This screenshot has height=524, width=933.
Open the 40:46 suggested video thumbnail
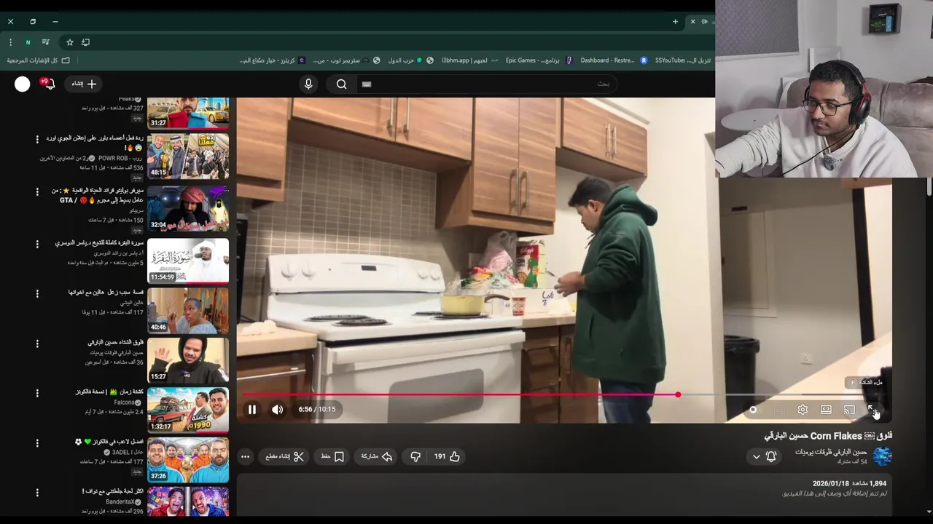tap(188, 311)
